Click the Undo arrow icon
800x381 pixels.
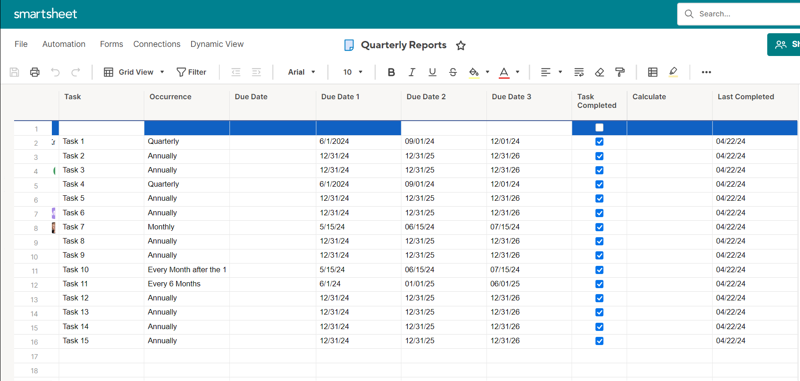(55, 72)
